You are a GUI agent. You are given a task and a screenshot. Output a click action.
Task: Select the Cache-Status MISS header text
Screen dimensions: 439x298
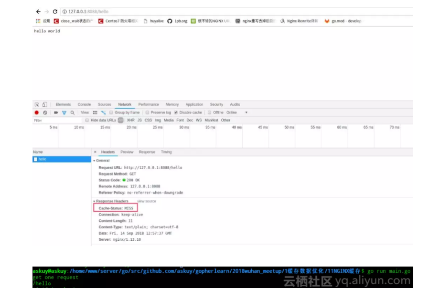click(x=116, y=208)
